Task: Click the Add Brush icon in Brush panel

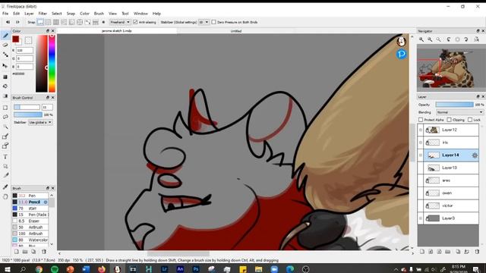Action: pos(17,252)
